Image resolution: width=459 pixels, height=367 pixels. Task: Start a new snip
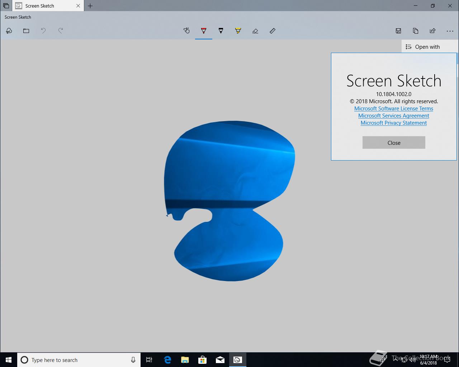click(9, 31)
